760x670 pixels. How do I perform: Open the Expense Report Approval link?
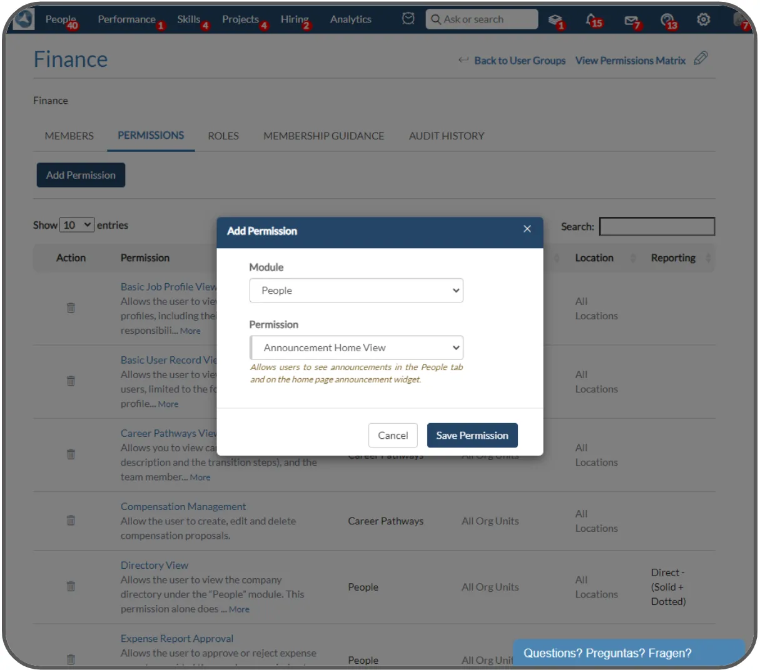click(177, 638)
